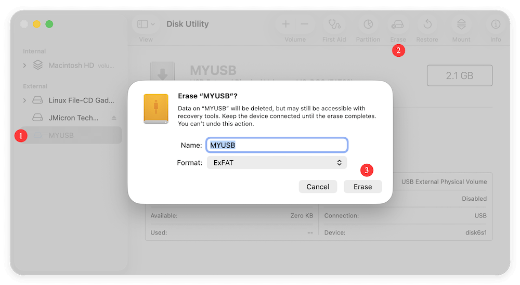
Task: Click the Name field containing MYUSB
Action: click(x=277, y=145)
